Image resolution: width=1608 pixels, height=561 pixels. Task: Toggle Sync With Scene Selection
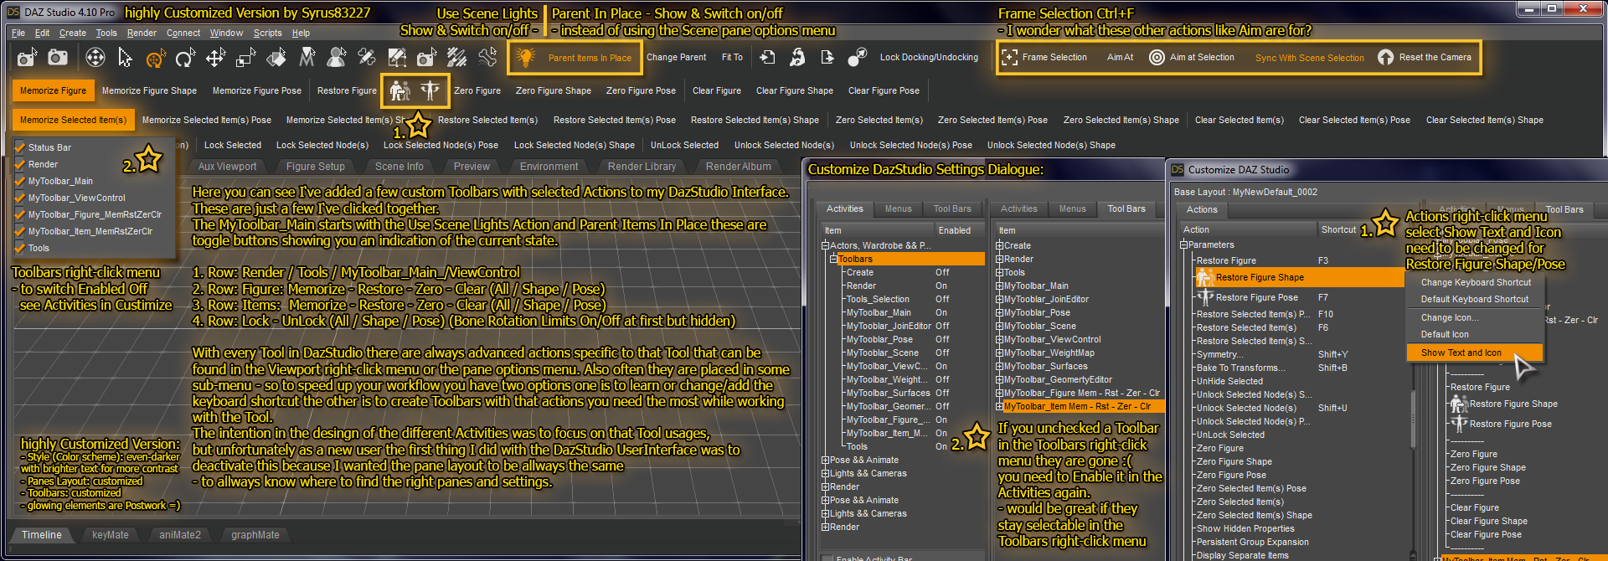1310,58
